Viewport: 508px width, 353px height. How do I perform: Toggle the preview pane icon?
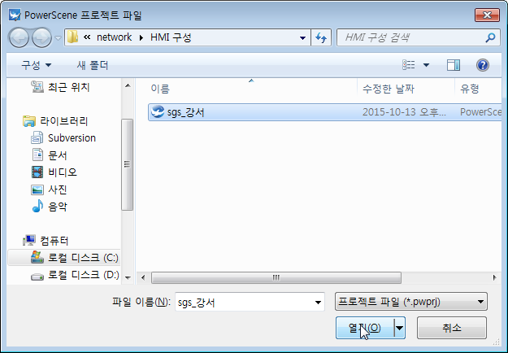point(454,65)
